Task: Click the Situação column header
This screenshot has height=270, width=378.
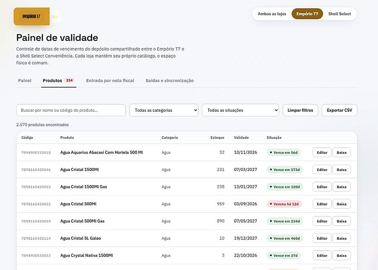Action: tap(274, 137)
